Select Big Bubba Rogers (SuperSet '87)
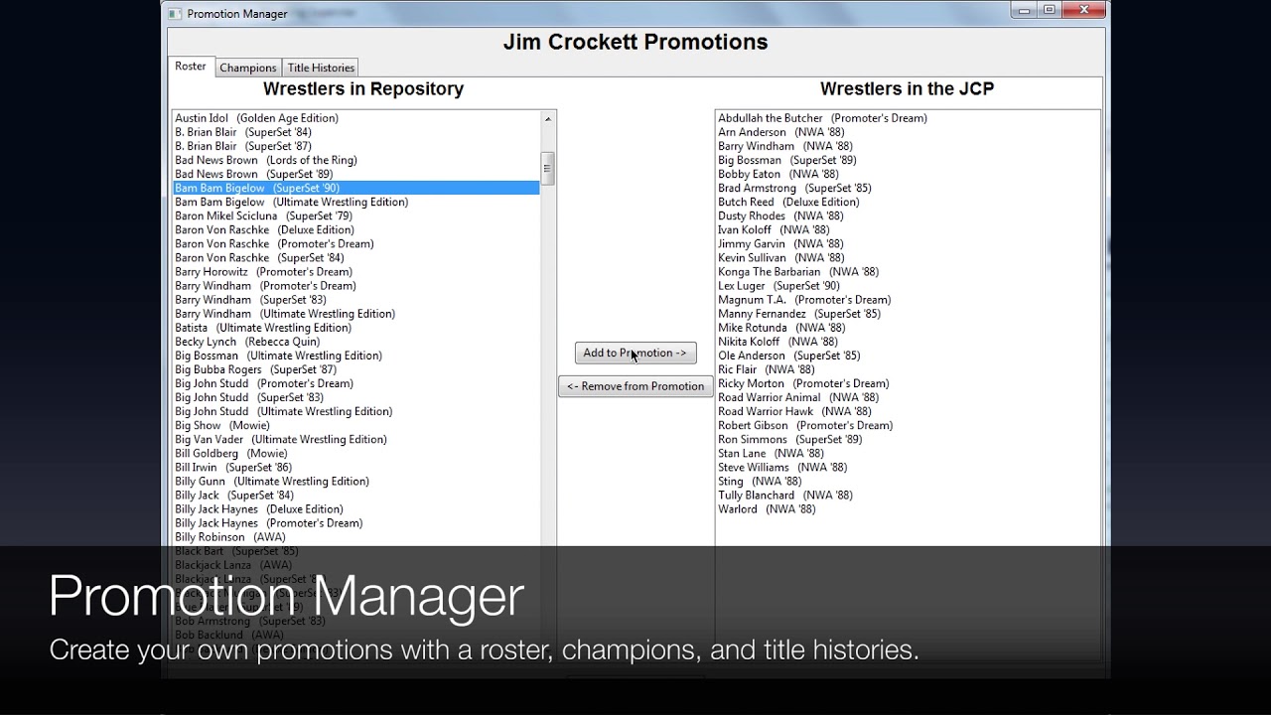 point(356,369)
